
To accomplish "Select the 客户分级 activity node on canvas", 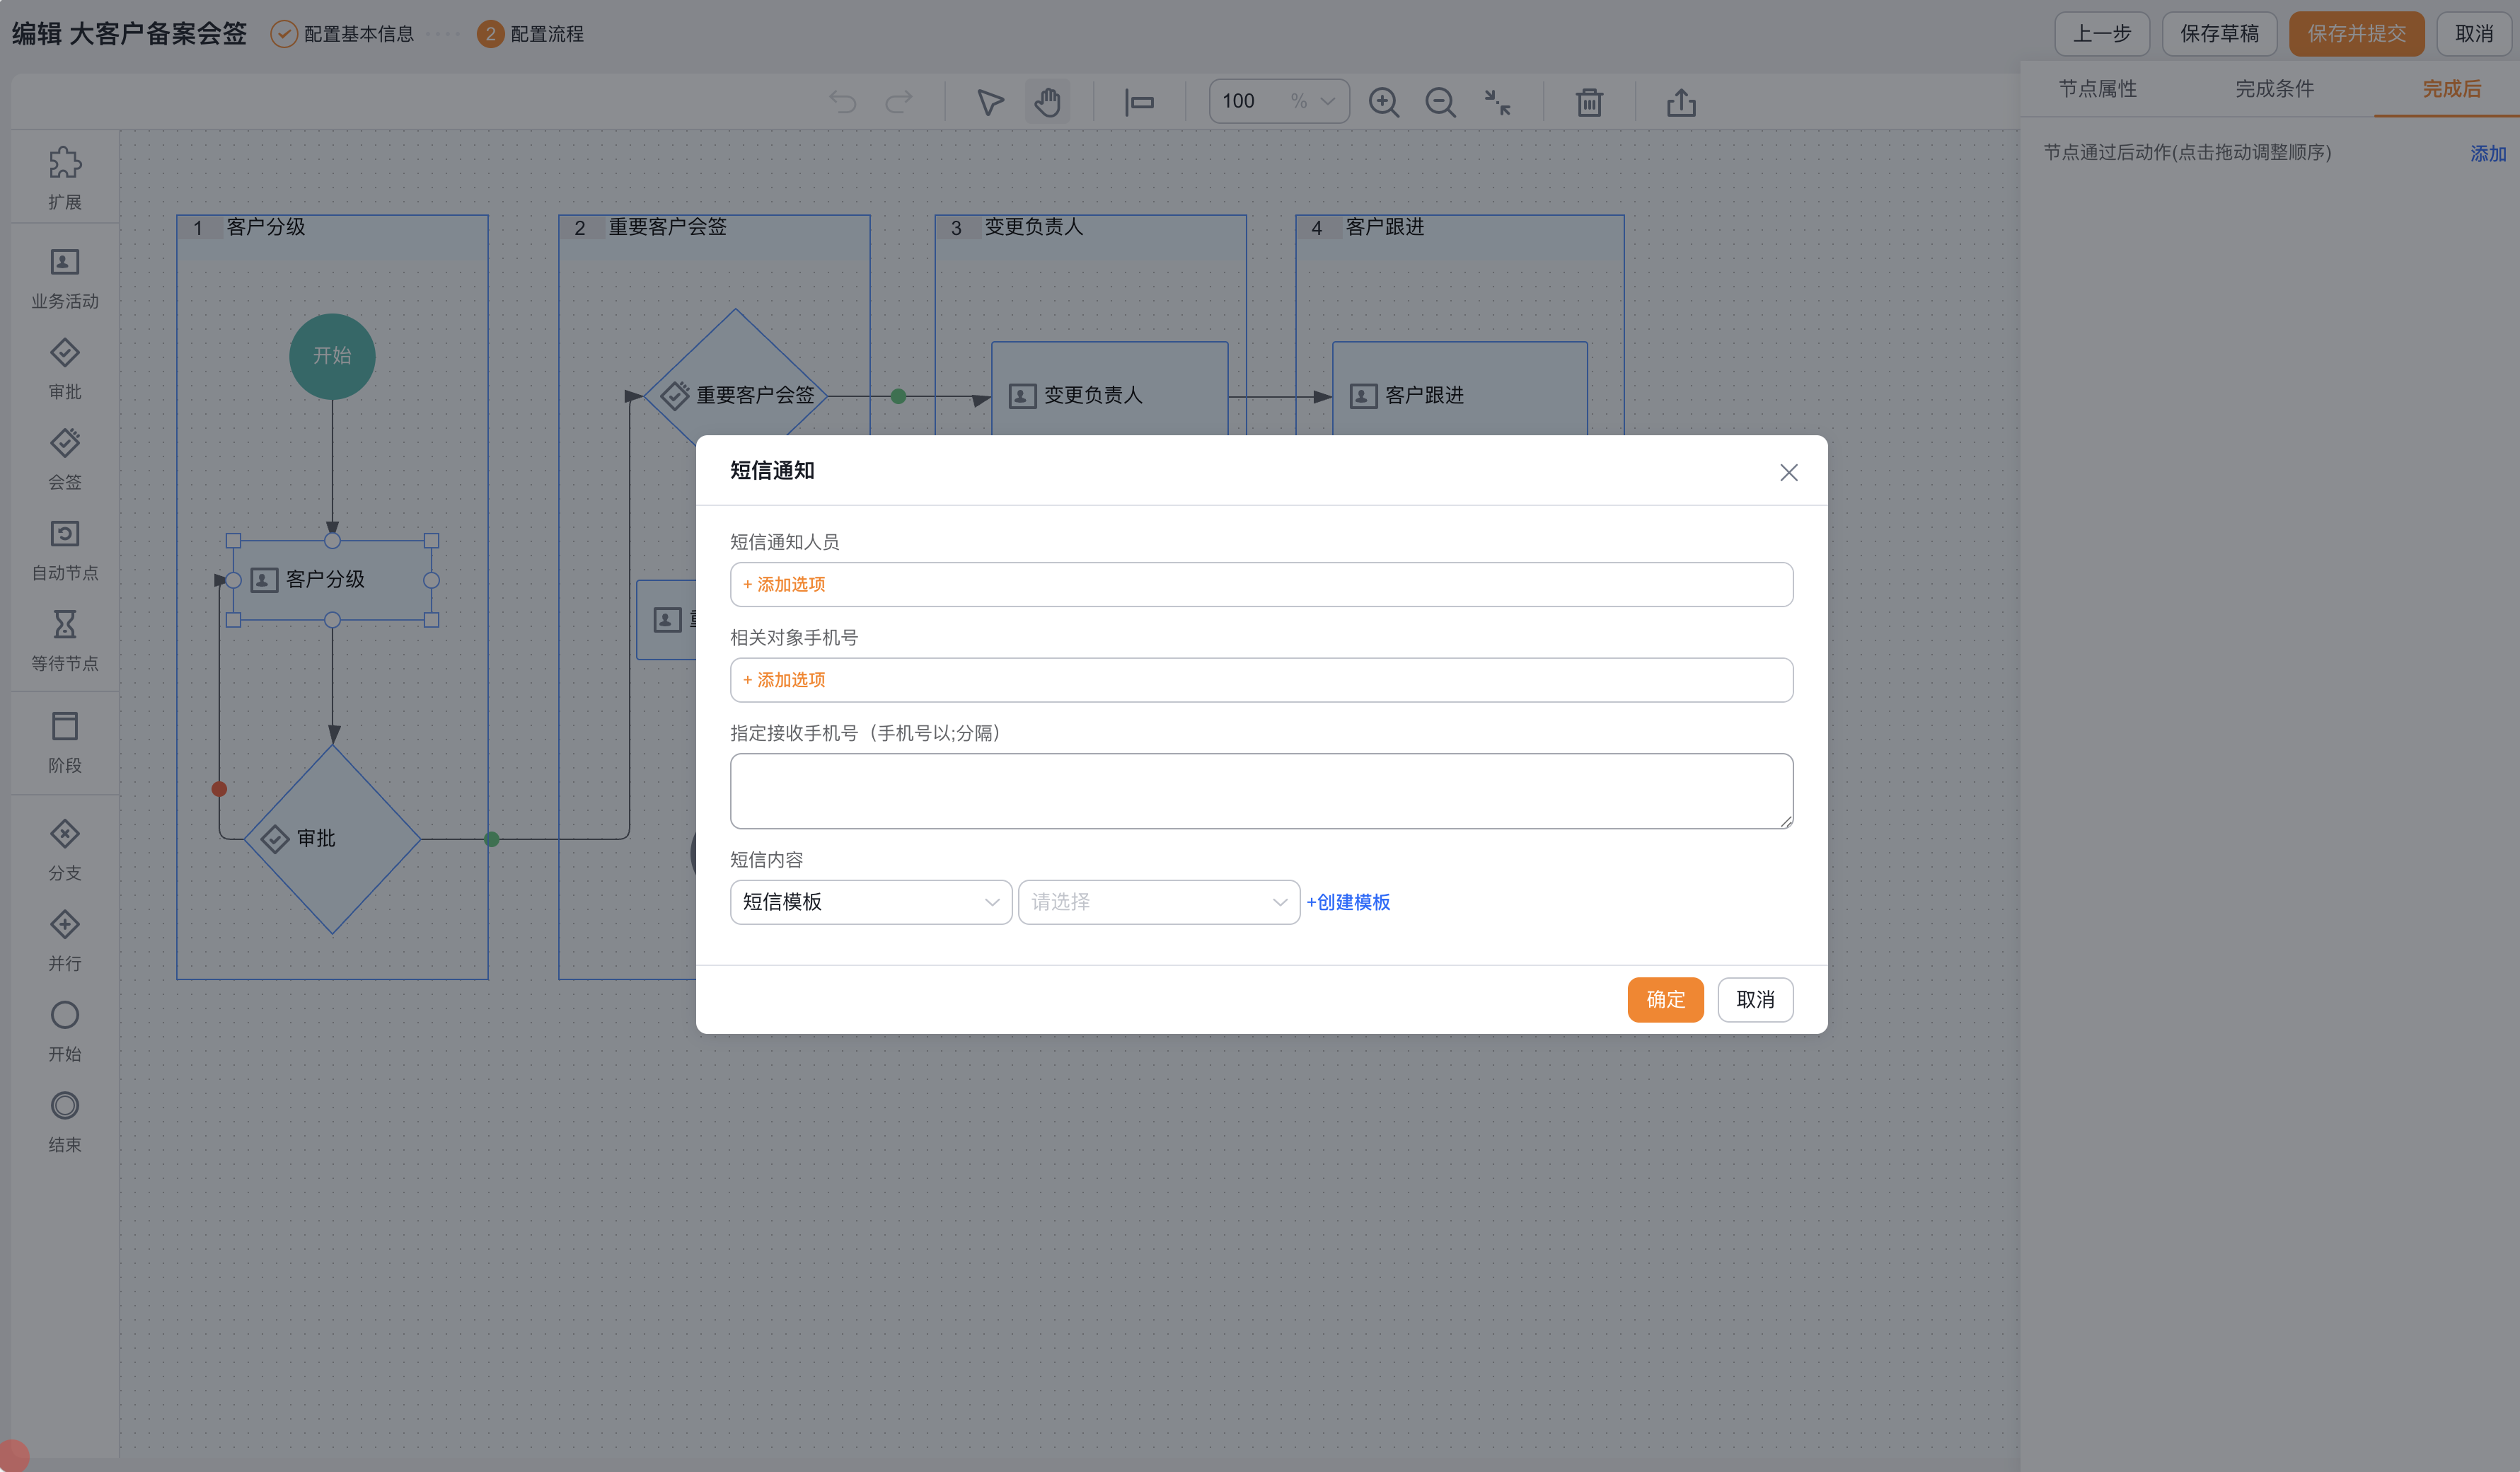I will point(332,580).
